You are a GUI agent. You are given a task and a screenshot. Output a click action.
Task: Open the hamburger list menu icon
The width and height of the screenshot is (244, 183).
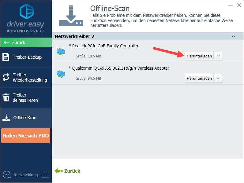(x=45, y=175)
